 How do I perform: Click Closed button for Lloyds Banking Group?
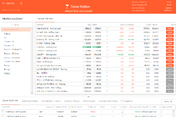(170, 69)
